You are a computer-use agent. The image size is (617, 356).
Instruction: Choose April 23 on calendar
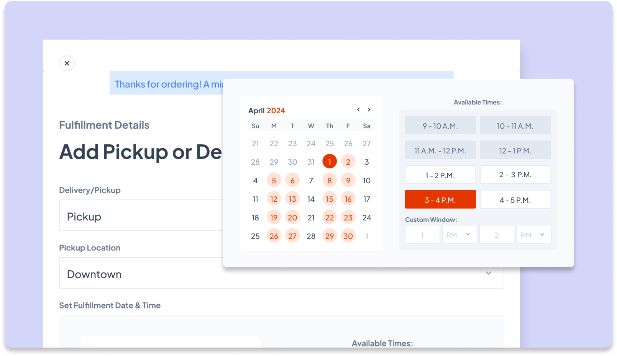pos(348,217)
